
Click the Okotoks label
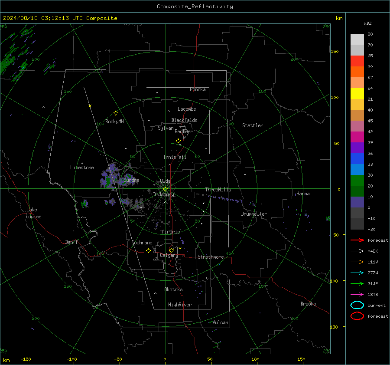coord(173,289)
